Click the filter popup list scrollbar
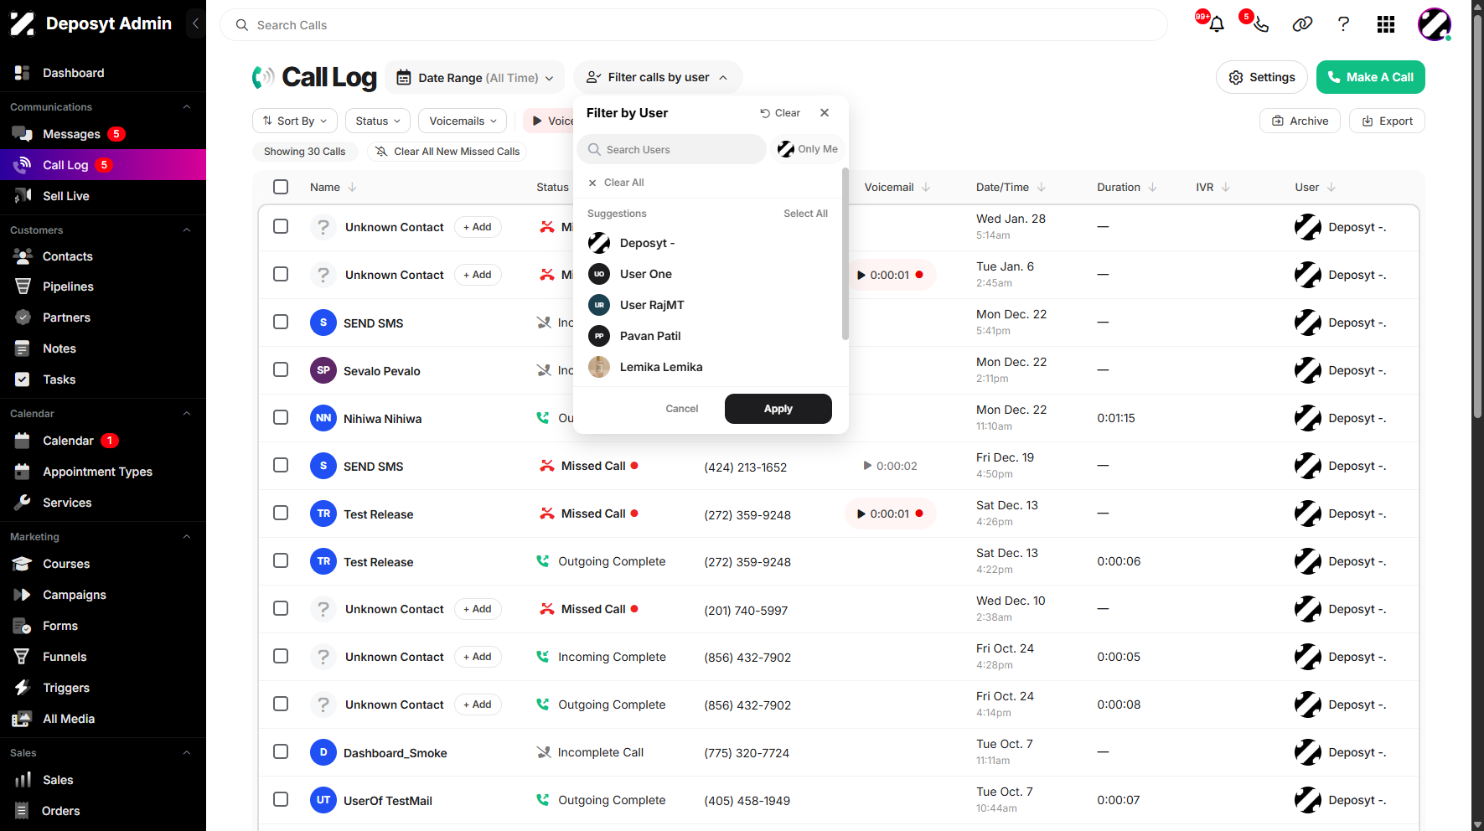The width and height of the screenshot is (1484, 831). [845, 254]
